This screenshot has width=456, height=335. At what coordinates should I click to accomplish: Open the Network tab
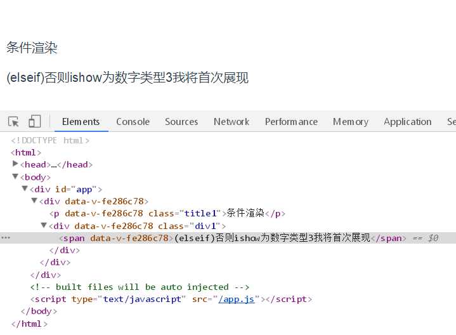point(231,122)
